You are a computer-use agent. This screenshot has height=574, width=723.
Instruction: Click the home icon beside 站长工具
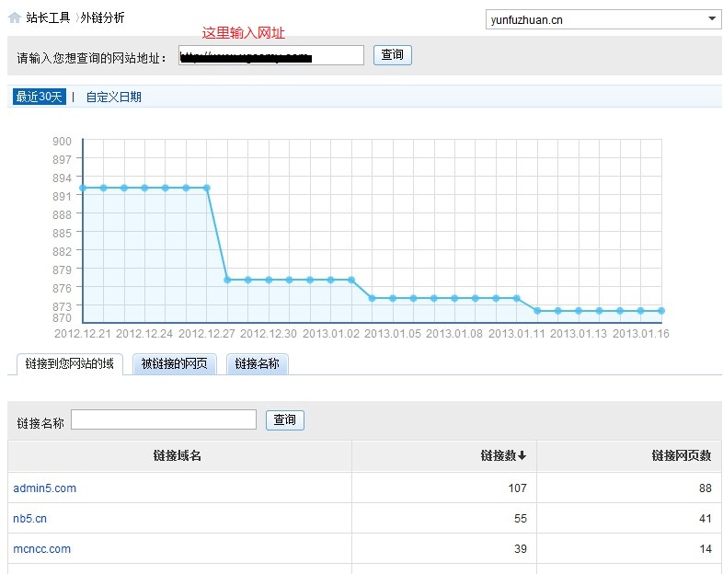pos(15,17)
